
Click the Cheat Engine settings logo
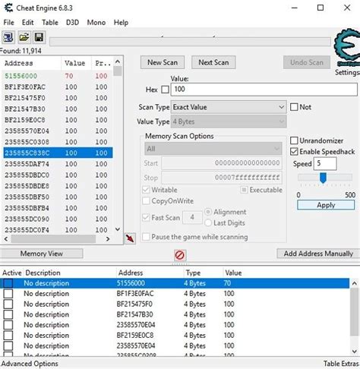pos(347,48)
